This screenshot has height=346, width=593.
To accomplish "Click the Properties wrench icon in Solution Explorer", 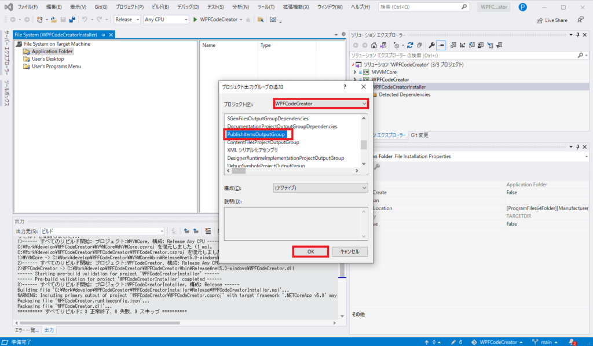I will [x=431, y=45].
